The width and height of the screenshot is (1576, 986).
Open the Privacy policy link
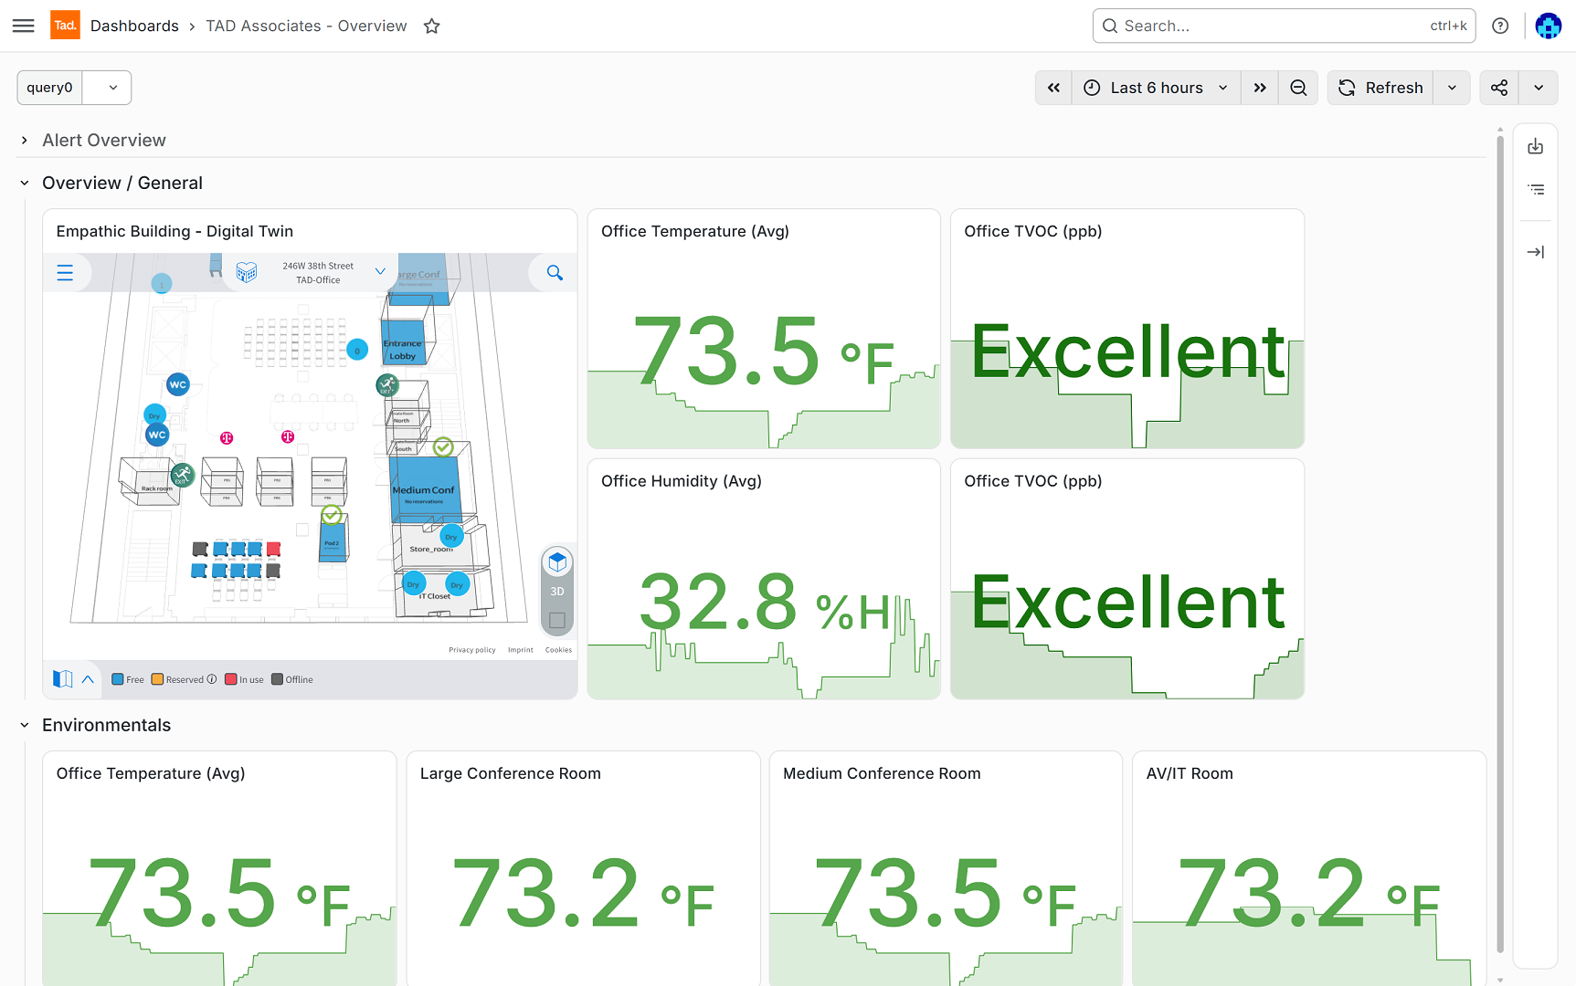tap(472, 650)
